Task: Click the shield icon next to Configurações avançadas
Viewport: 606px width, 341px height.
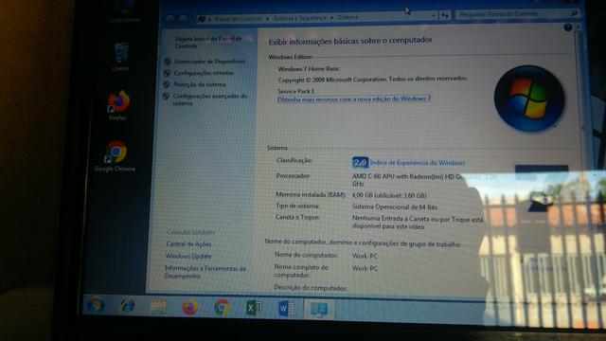Action: tap(167, 96)
